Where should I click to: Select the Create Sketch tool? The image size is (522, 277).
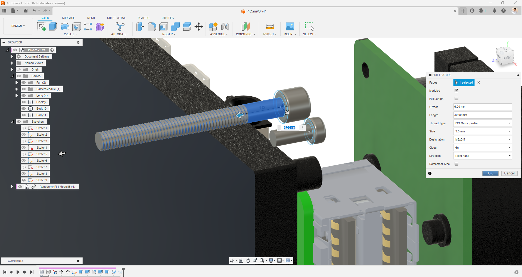click(x=41, y=27)
